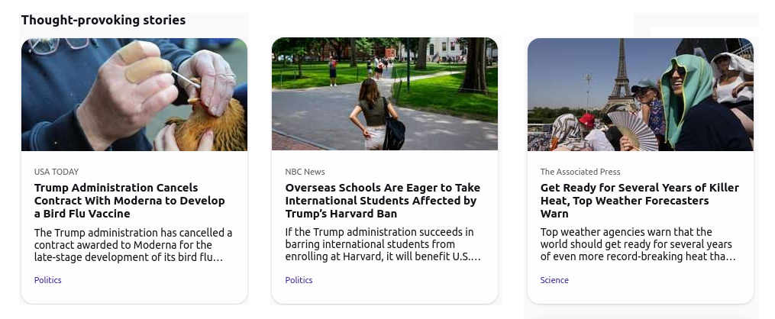Select The Associated Press source label
Screen dimensions: 775x319
pyautogui.click(x=580, y=172)
